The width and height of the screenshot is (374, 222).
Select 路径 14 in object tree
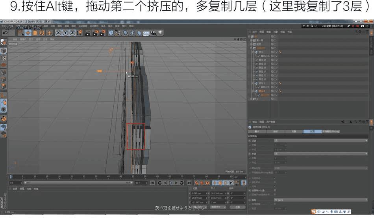(x=262, y=60)
